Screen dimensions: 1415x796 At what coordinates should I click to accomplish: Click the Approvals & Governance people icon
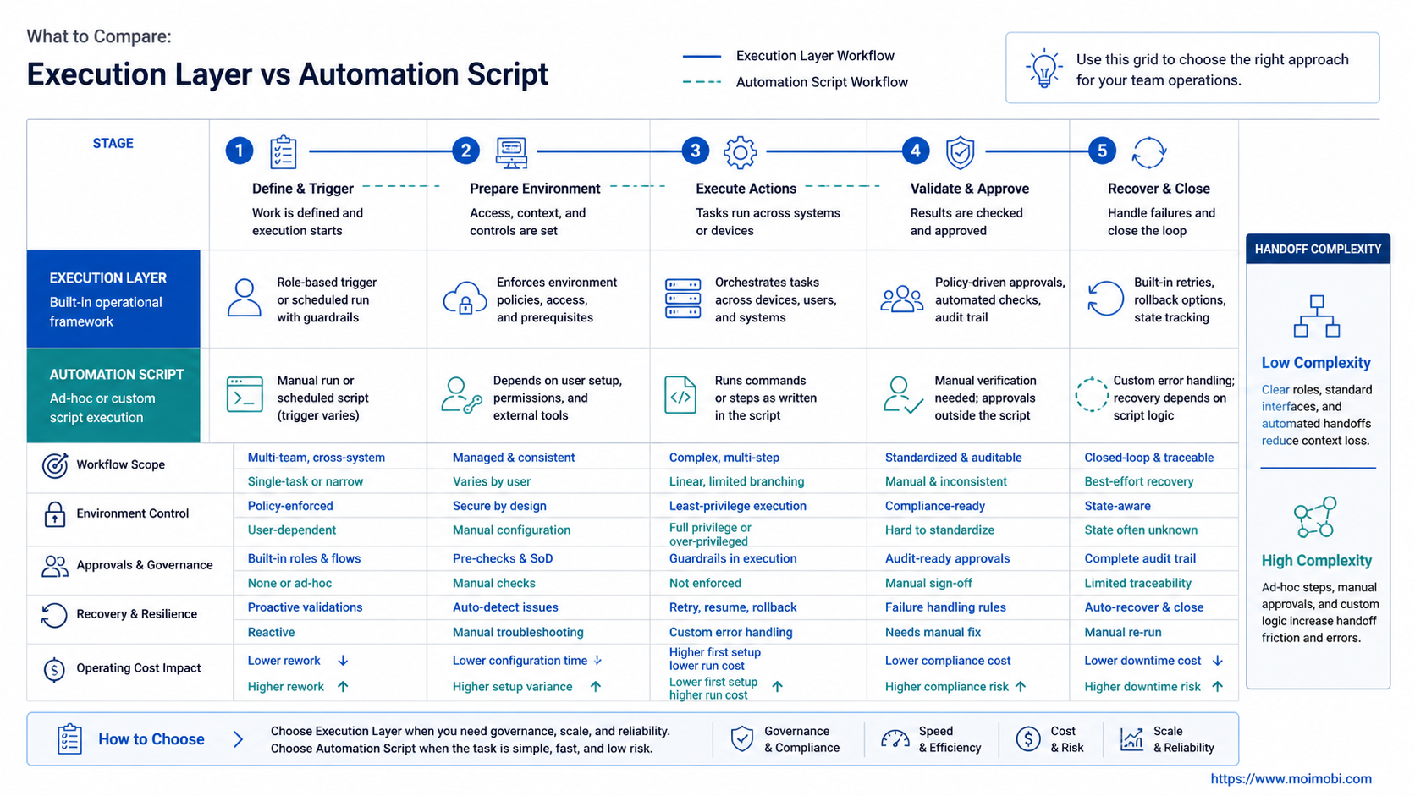(55, 566)
